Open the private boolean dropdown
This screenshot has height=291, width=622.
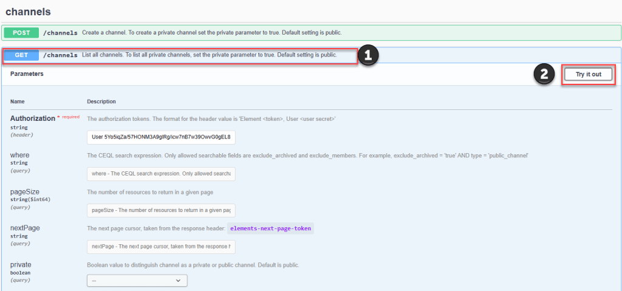(x=137, y=281)
